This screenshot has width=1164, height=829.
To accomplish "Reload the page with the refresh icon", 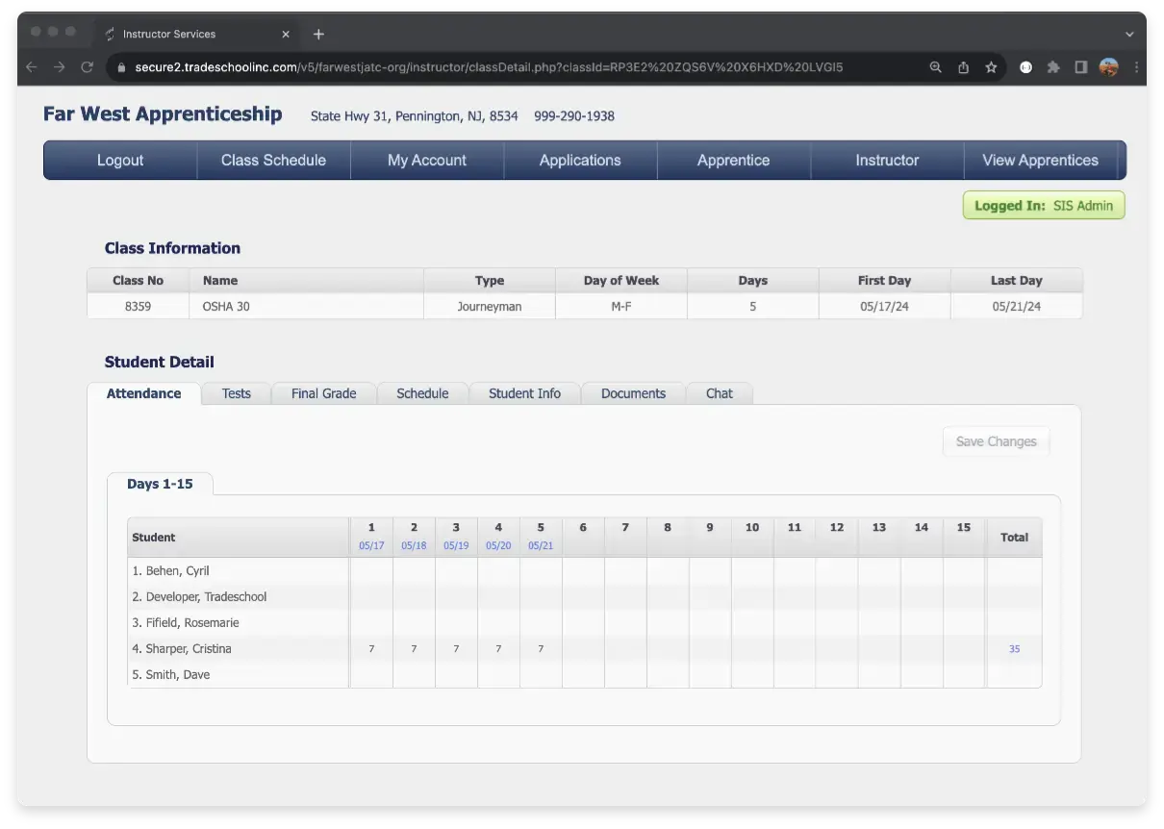I will tap(88, 67).
